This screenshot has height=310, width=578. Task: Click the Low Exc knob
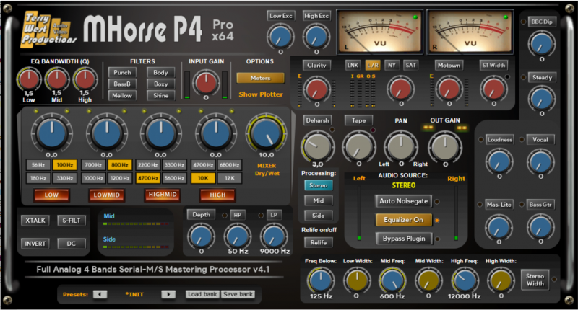click(x=280, y=36)
